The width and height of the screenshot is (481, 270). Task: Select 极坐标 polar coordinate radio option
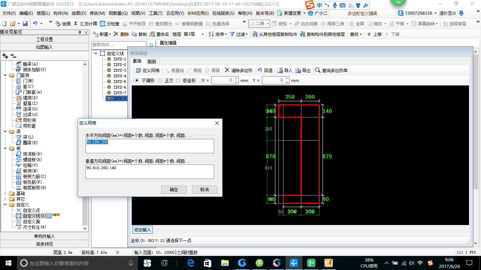coord(186,81)
